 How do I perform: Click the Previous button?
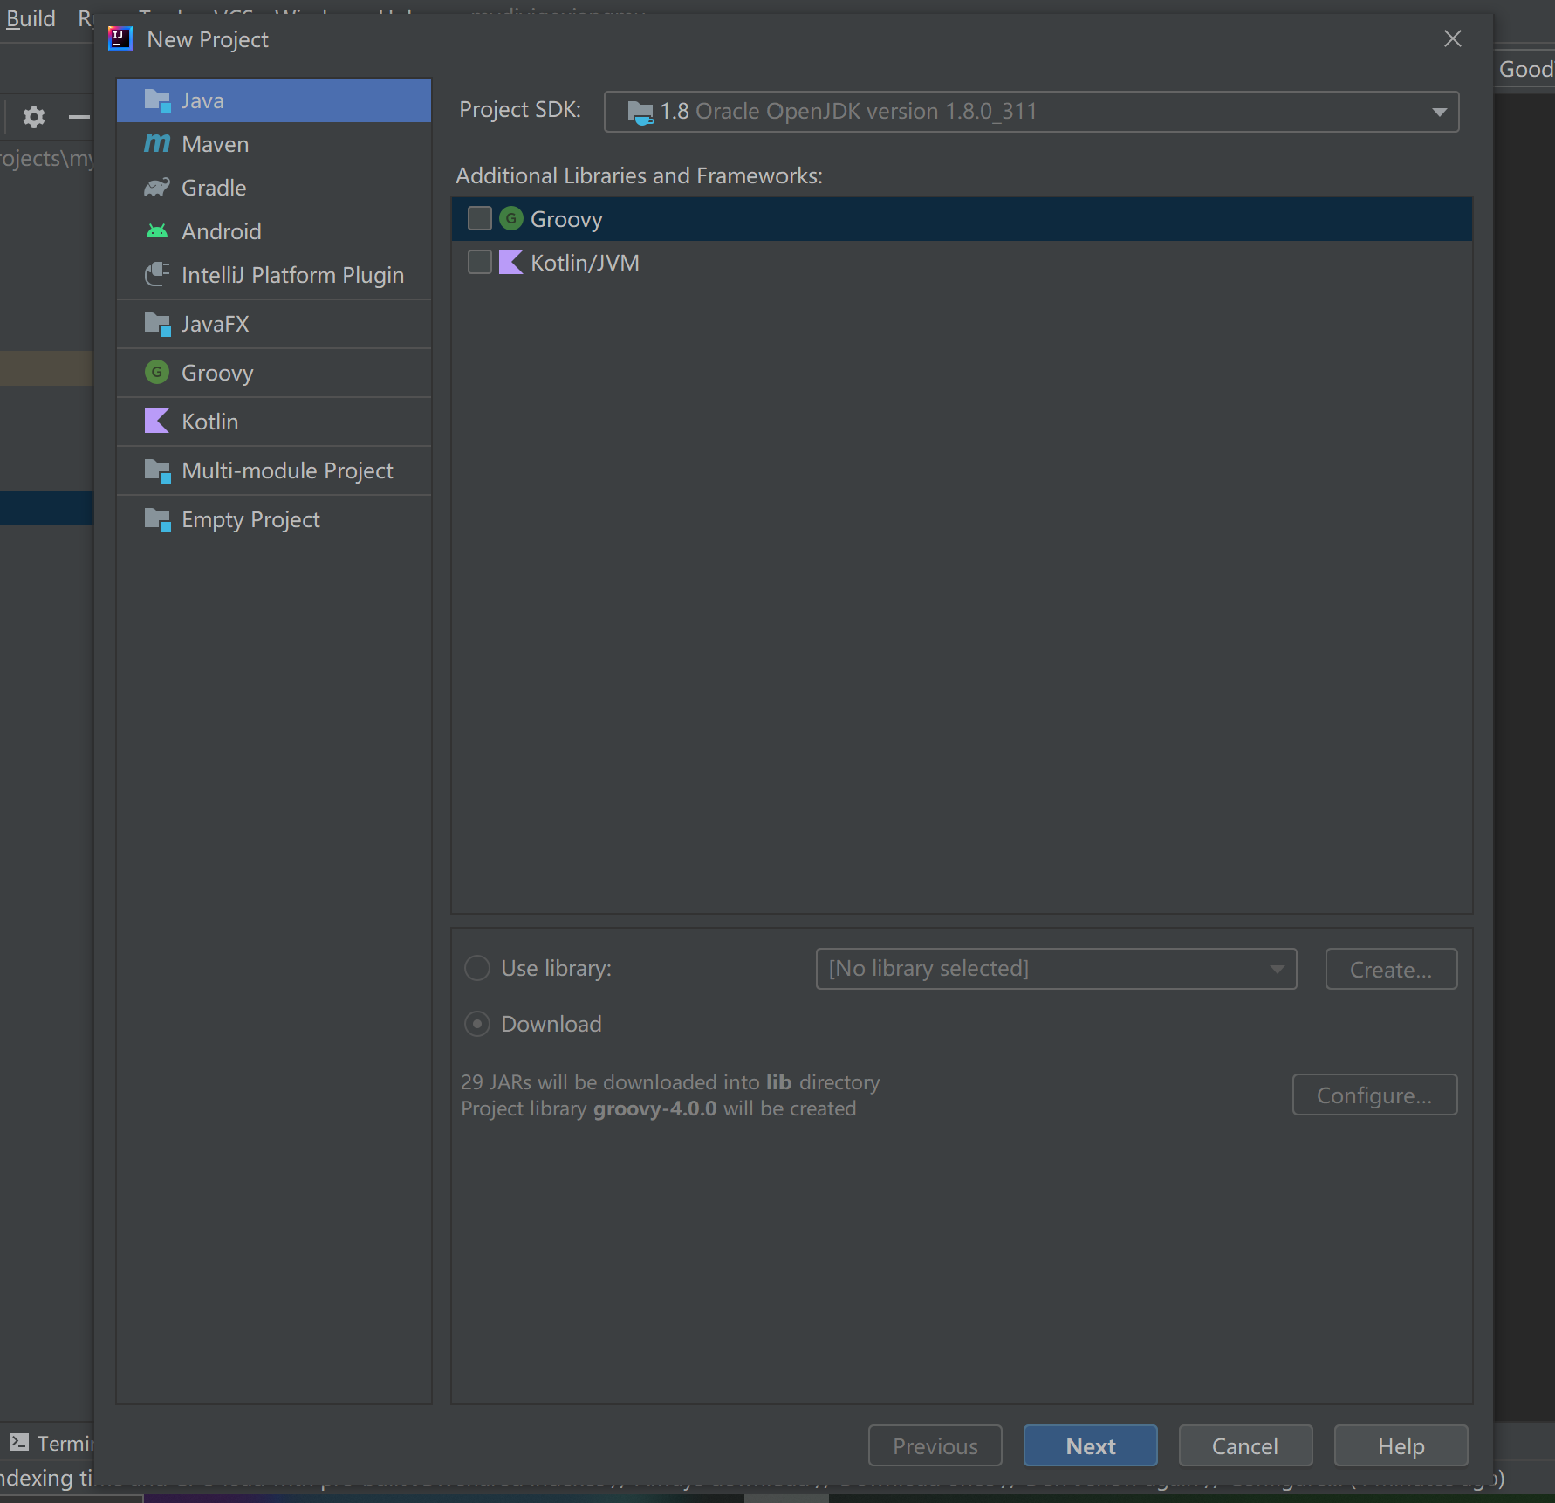tap(935, 1446)
